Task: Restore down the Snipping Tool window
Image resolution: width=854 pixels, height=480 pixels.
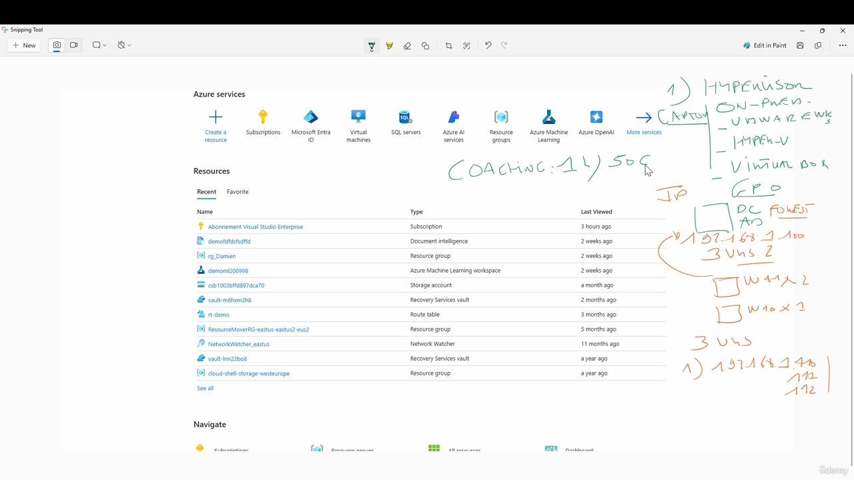Action: 822,31
